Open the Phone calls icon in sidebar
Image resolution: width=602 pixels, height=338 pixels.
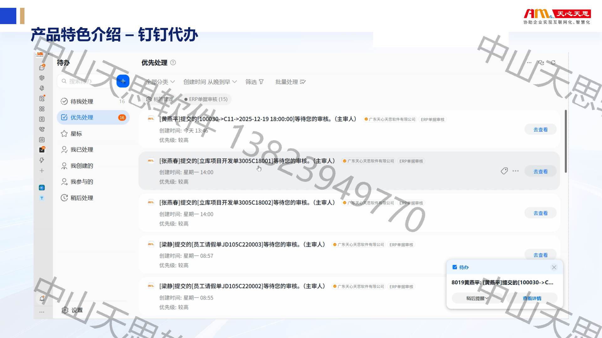click(x=42, y=129)
